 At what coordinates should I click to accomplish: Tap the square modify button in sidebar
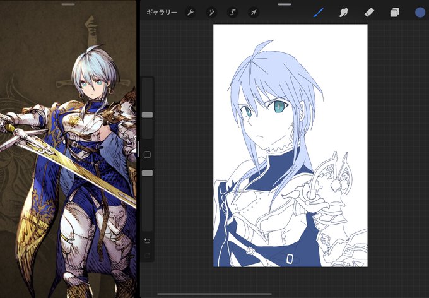coord(147,155)
